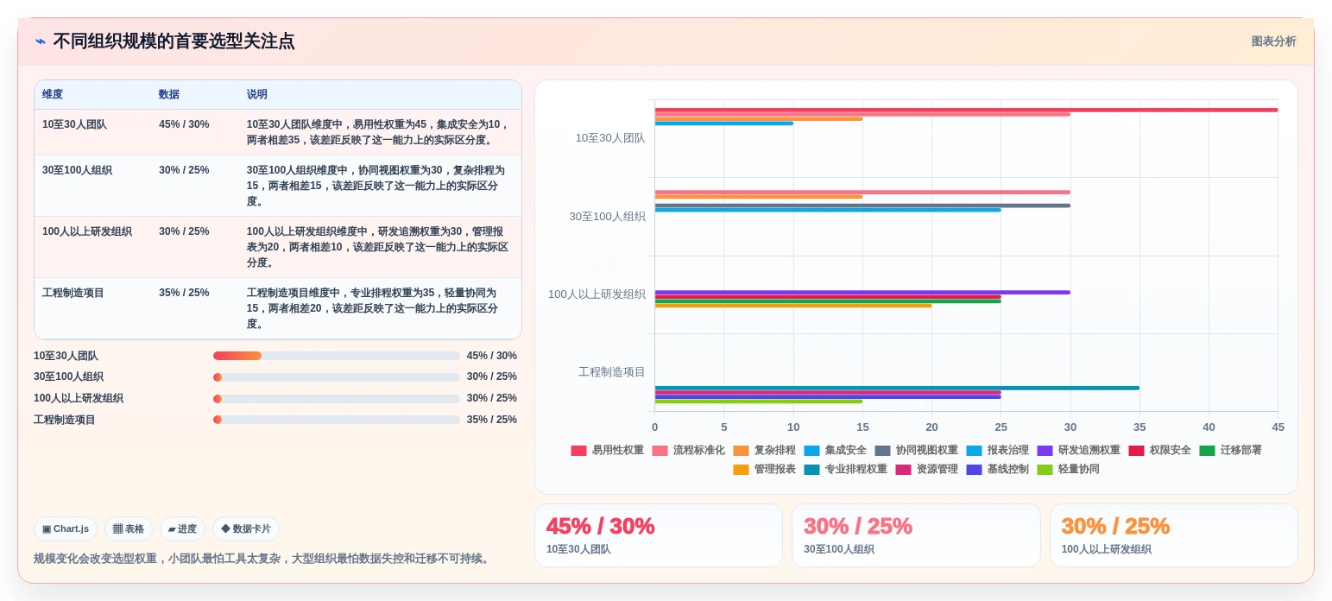Click the 0 tick on chart x-axis
This screenshot has height=601, width=1332.
click(654, 427)
